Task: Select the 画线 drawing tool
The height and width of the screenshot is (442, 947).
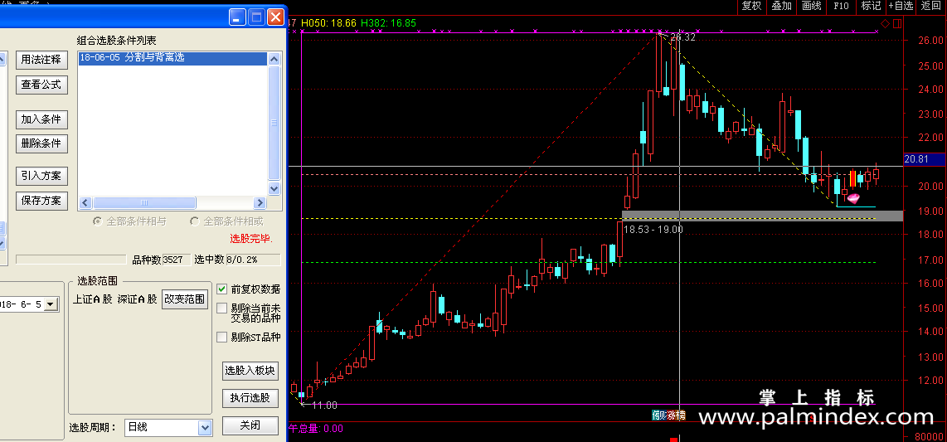Action: click(x=811, y=6)
